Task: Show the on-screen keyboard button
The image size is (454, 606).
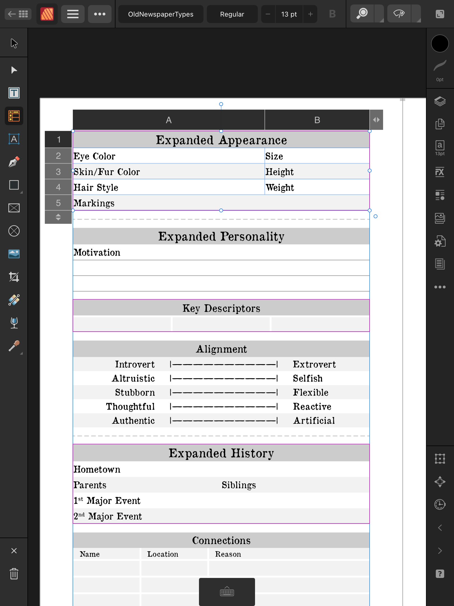Action: pyautogui.click(x=227, y=592)
